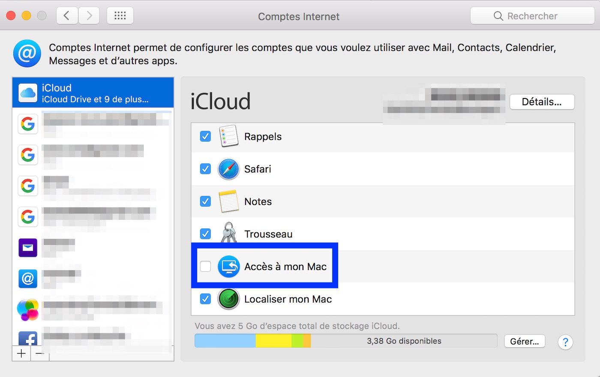Click the "Safari" label
This screenshot has height=377, width=600.
click(x=258, y=169)
